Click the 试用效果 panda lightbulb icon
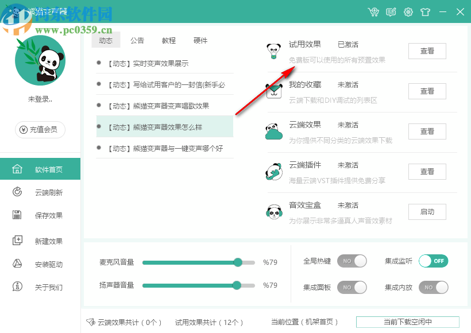Screen dimensions: 471x333 274,51
